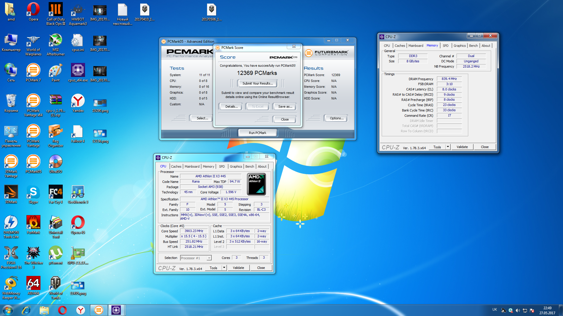Screen dimensions: 563x316
Task: Launch cpuz_x64.exe desktop icon
Action: (78, 73)
